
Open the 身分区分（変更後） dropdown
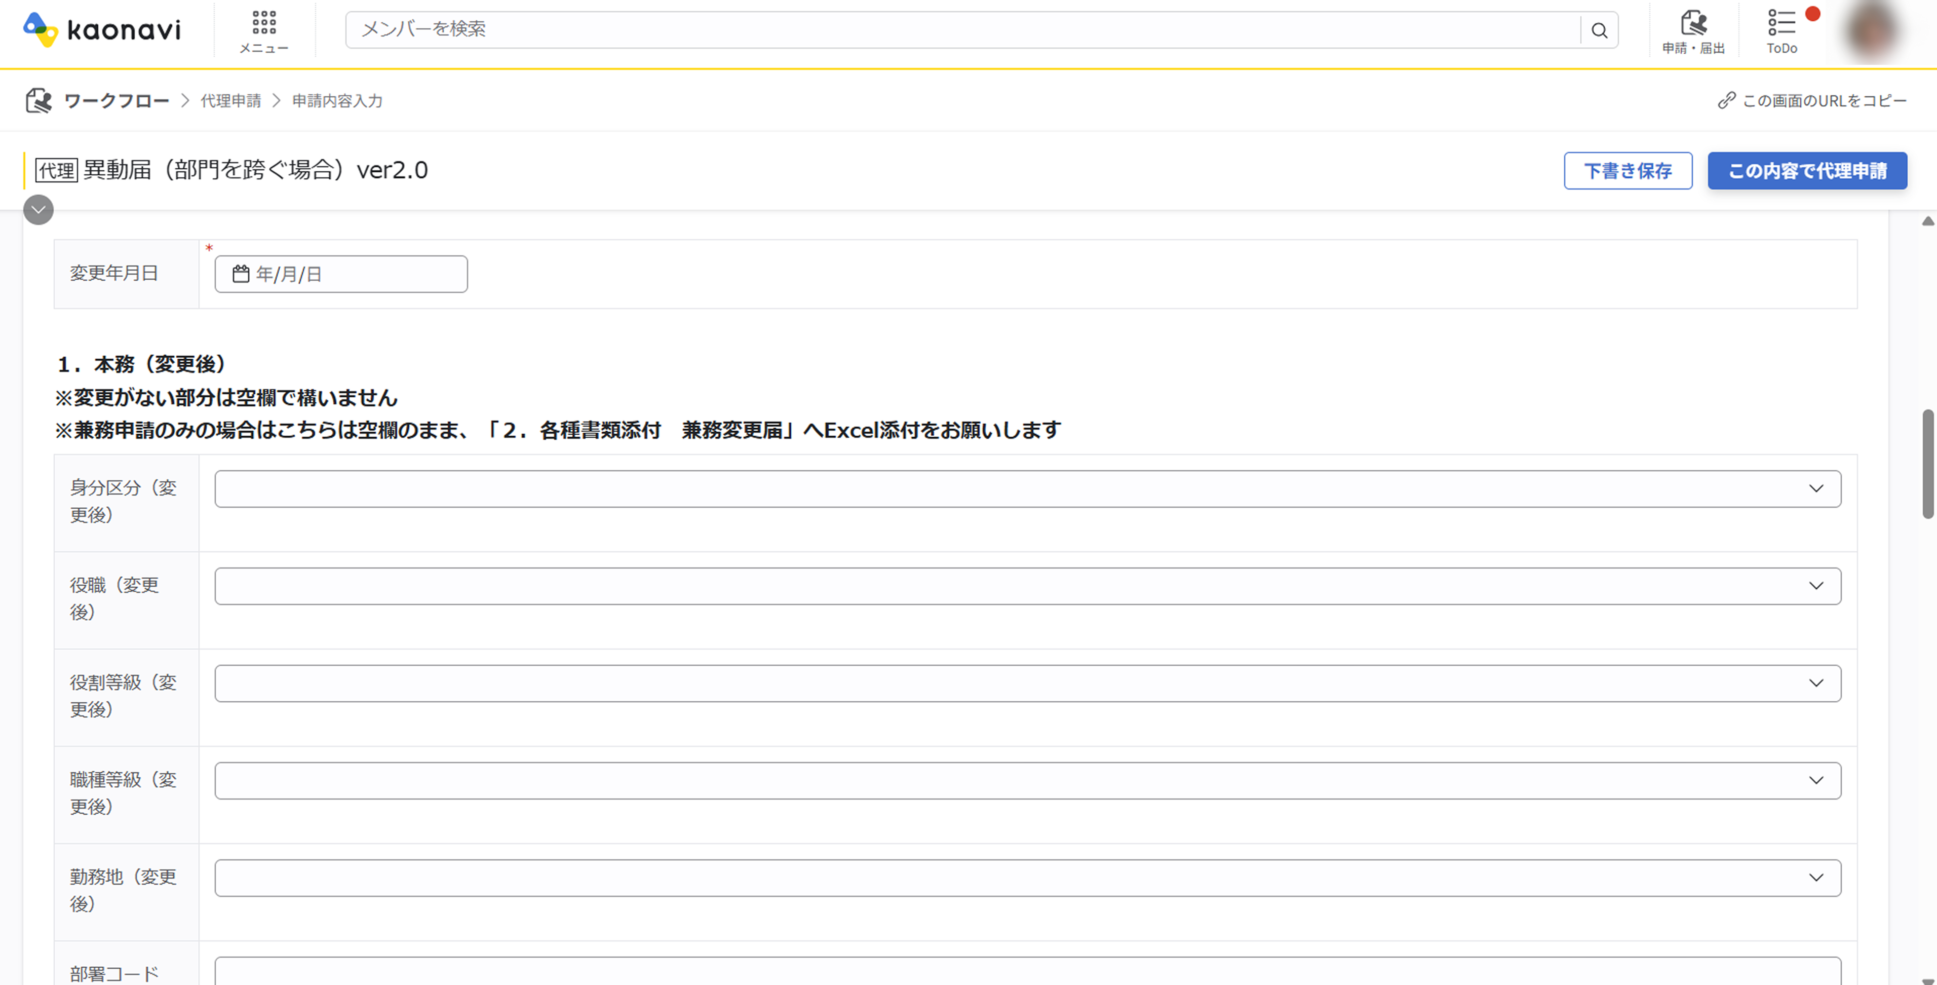[x=1027, y=489]
